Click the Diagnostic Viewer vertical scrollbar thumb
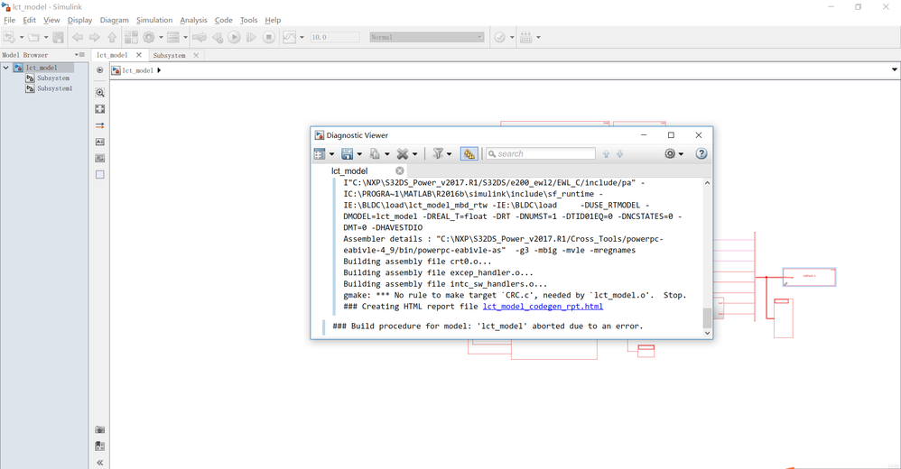This screenshot has height=469, width=901. pos(708,317)
